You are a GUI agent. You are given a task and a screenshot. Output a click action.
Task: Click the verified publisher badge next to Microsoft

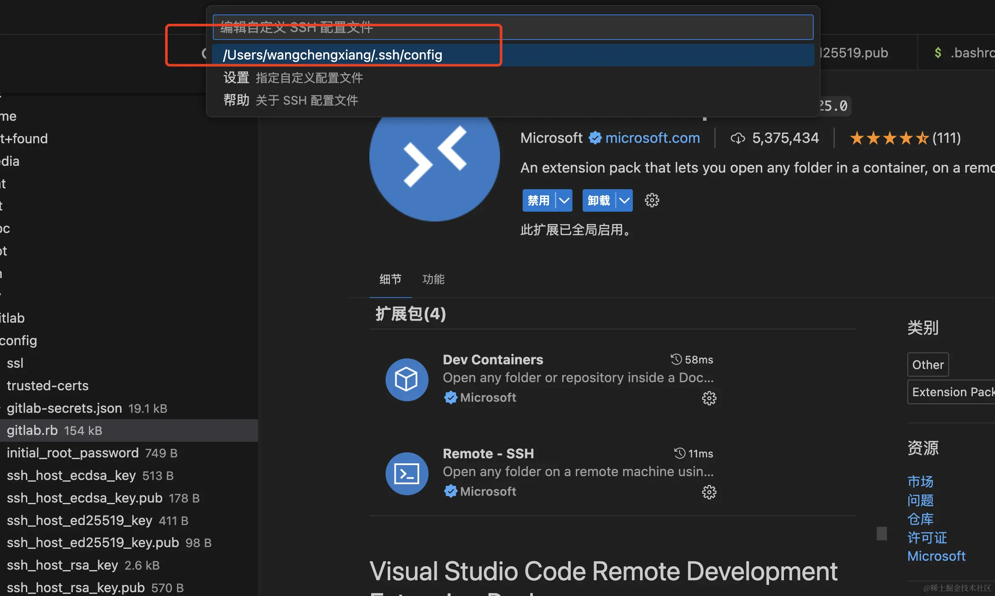click(x=595, y=138)
